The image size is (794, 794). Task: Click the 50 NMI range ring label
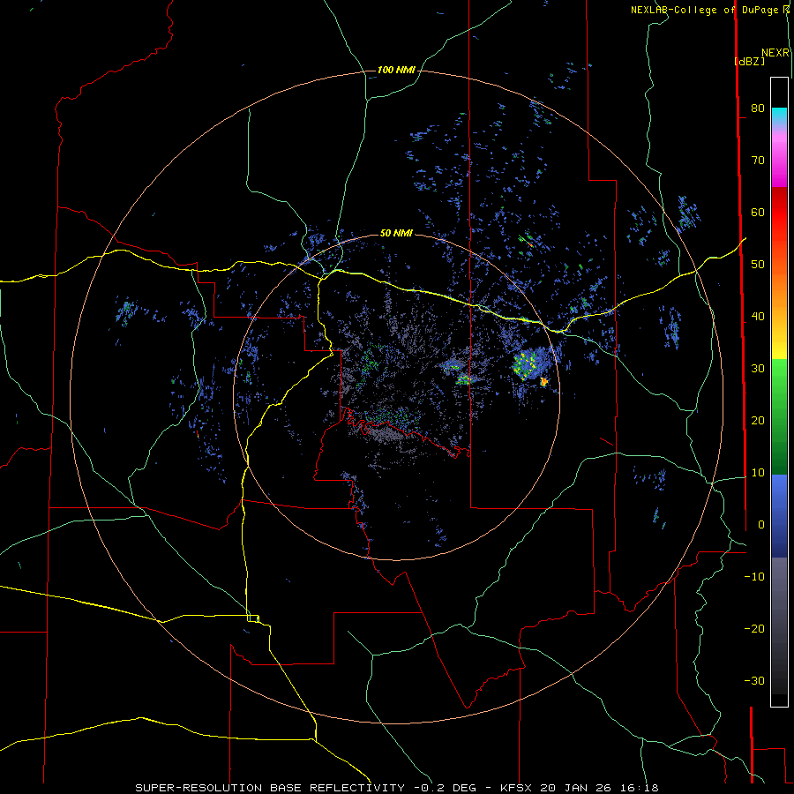396,234
